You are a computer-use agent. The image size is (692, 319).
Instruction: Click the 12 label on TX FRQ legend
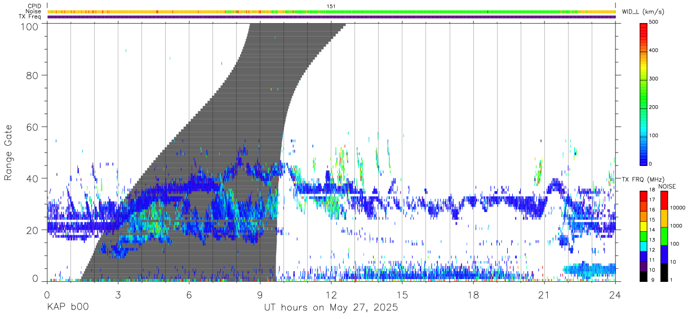652,250
